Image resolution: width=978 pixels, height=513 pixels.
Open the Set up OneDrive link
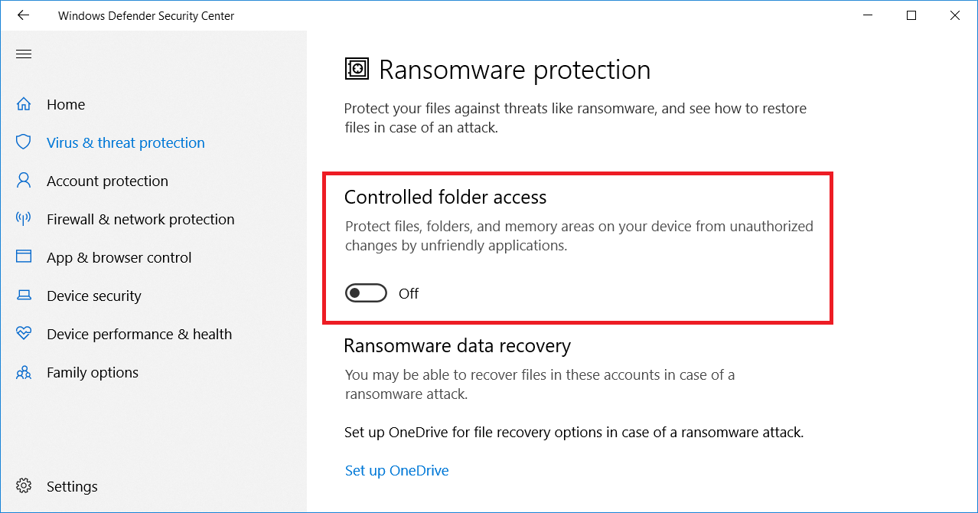coord(396,470)
